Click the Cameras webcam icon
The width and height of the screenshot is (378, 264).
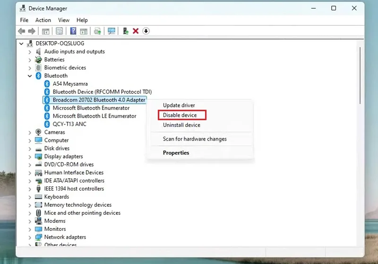point(38,132)
